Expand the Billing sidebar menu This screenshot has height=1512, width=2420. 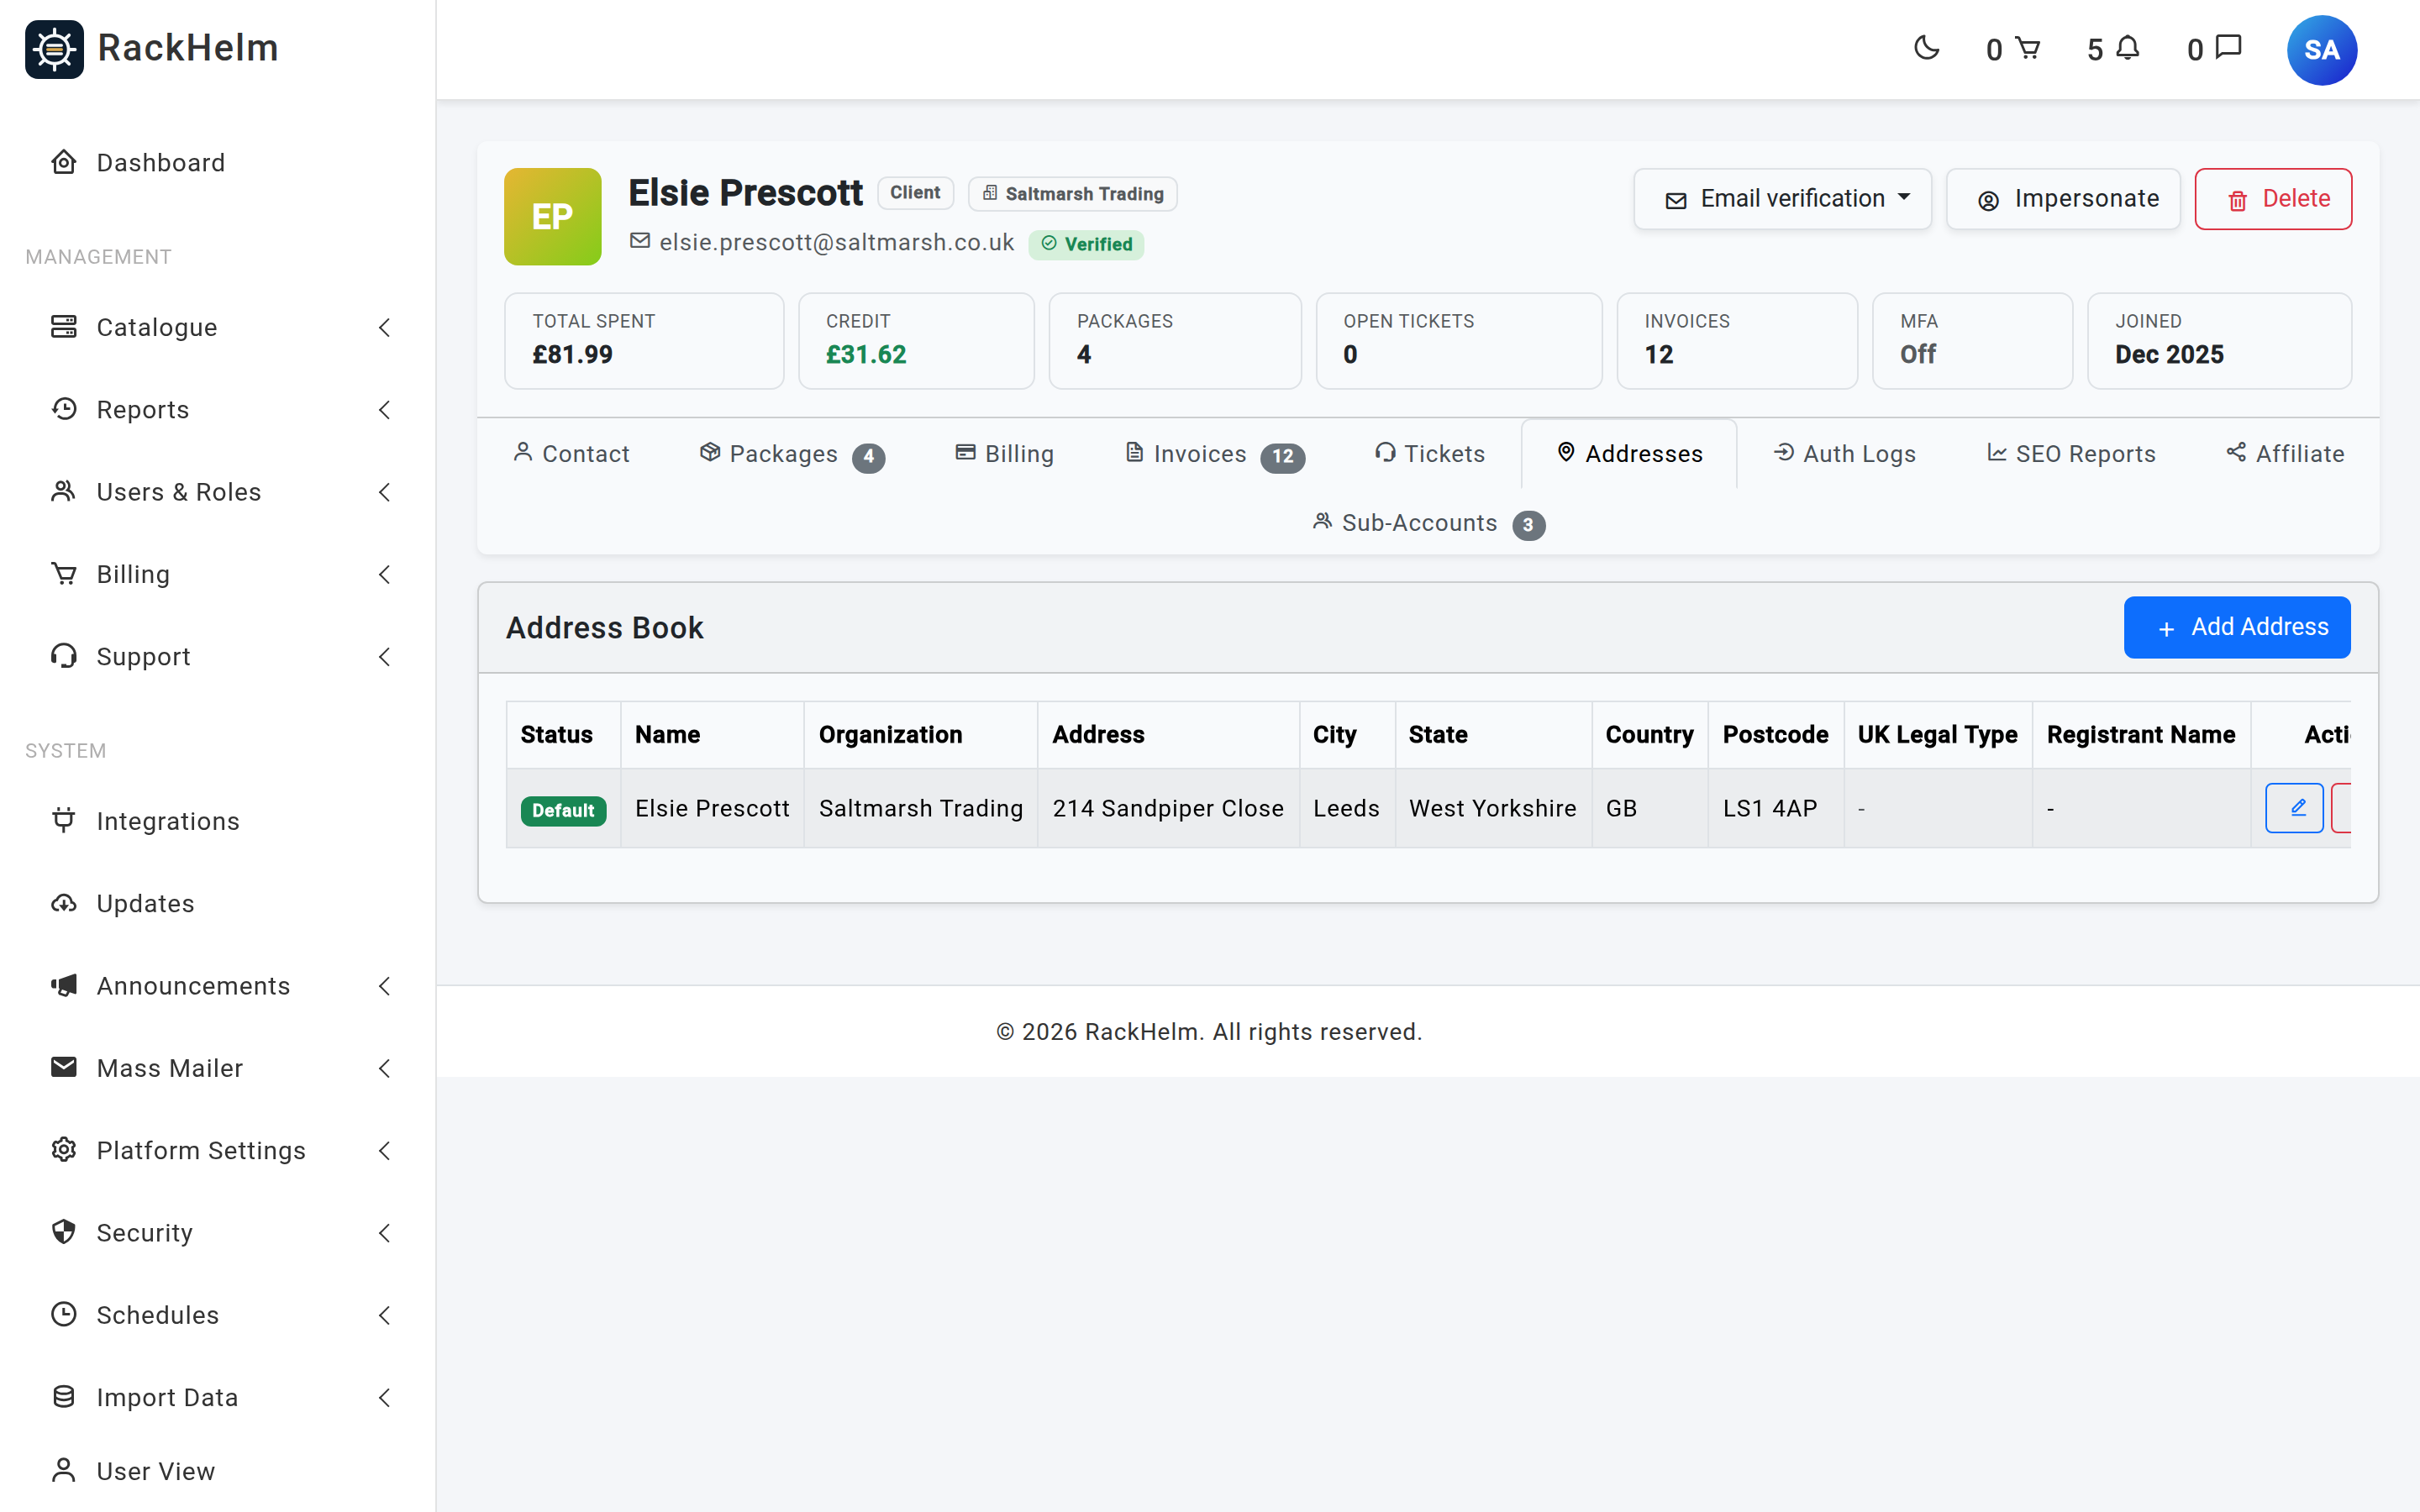coord(218,574)
